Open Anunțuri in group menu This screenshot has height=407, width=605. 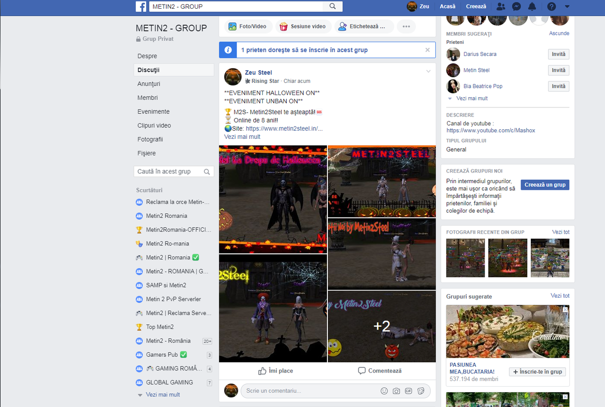tap(148, 84)
